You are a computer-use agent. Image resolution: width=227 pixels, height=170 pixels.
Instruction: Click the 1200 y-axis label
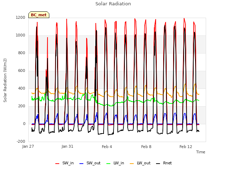21,17
